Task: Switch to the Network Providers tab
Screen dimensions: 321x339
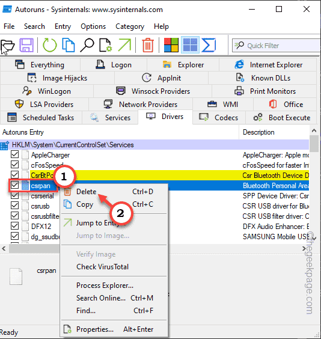Action: tap(141, 105)
